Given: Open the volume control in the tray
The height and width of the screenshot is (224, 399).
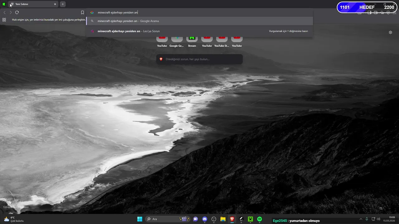Looking at the screenshot, I should [379, 219].
